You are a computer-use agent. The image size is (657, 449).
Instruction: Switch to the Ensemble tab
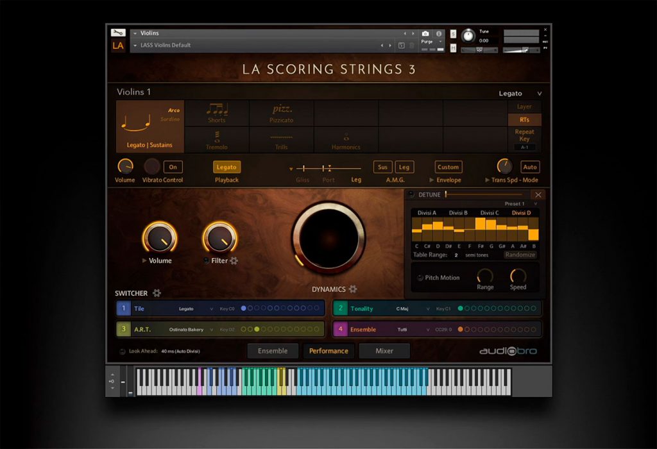pyautogui.click(x=273, y=351)
